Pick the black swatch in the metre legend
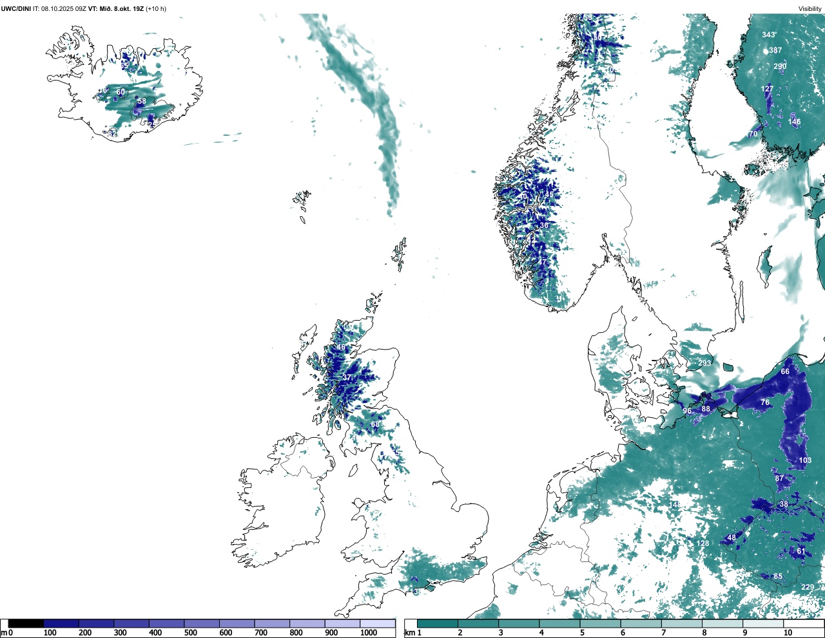 (x=26, y=623)
